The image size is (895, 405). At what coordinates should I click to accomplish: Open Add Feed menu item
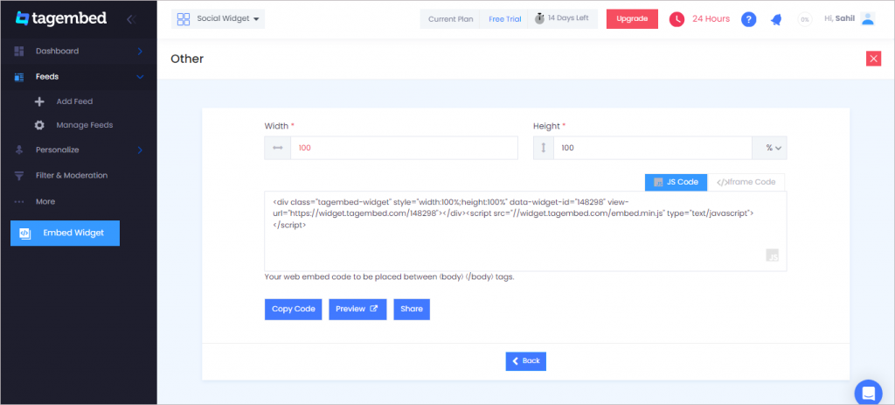(x=74, y=101)
